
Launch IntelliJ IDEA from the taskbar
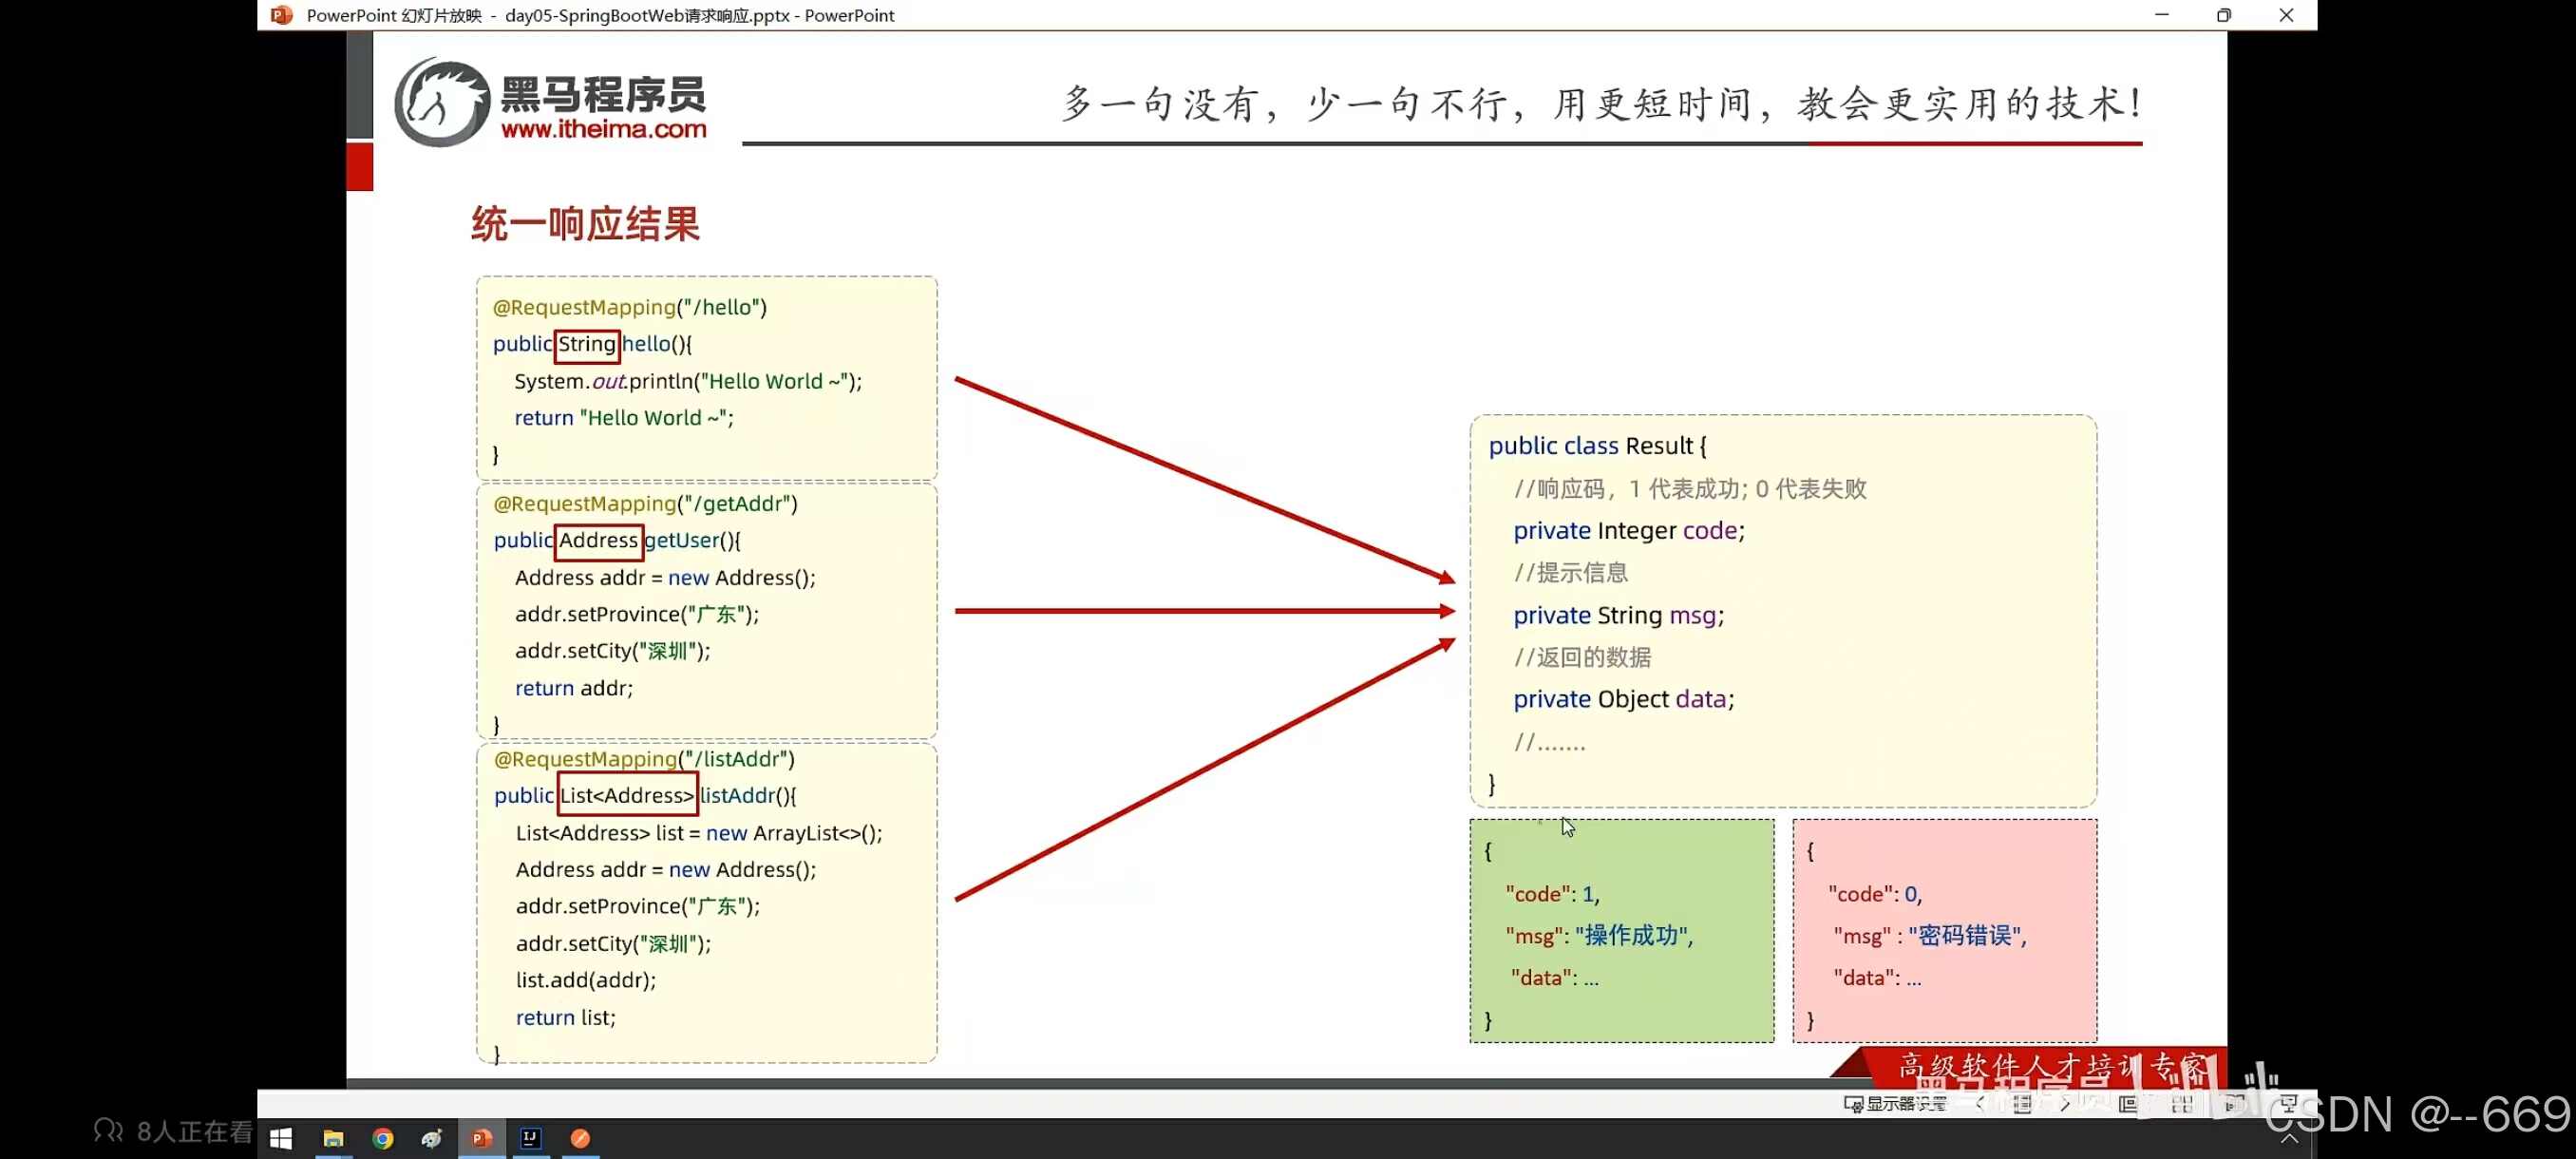(x=530, y=1138)
